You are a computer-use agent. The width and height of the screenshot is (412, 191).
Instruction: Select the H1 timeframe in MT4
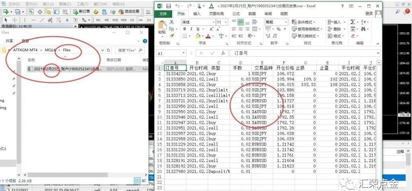coord(132,20)
